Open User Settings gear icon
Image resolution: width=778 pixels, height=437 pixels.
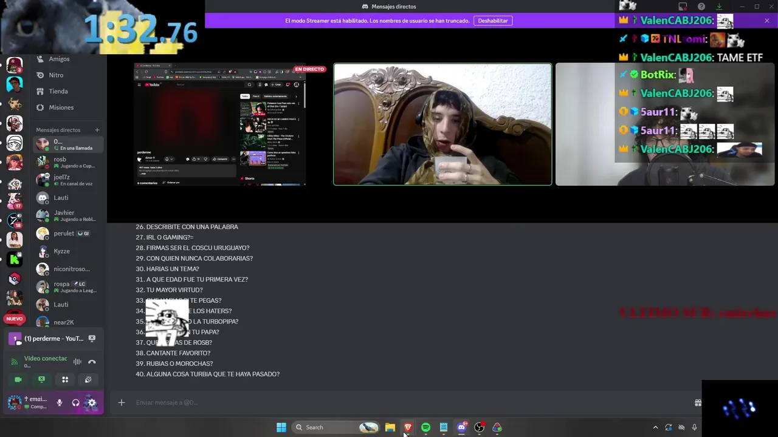pyautogui.click(x=92, y=402)
